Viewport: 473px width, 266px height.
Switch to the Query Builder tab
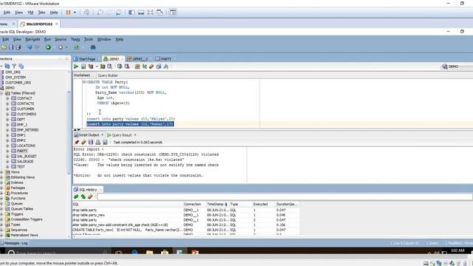click(x=108, y=75)
